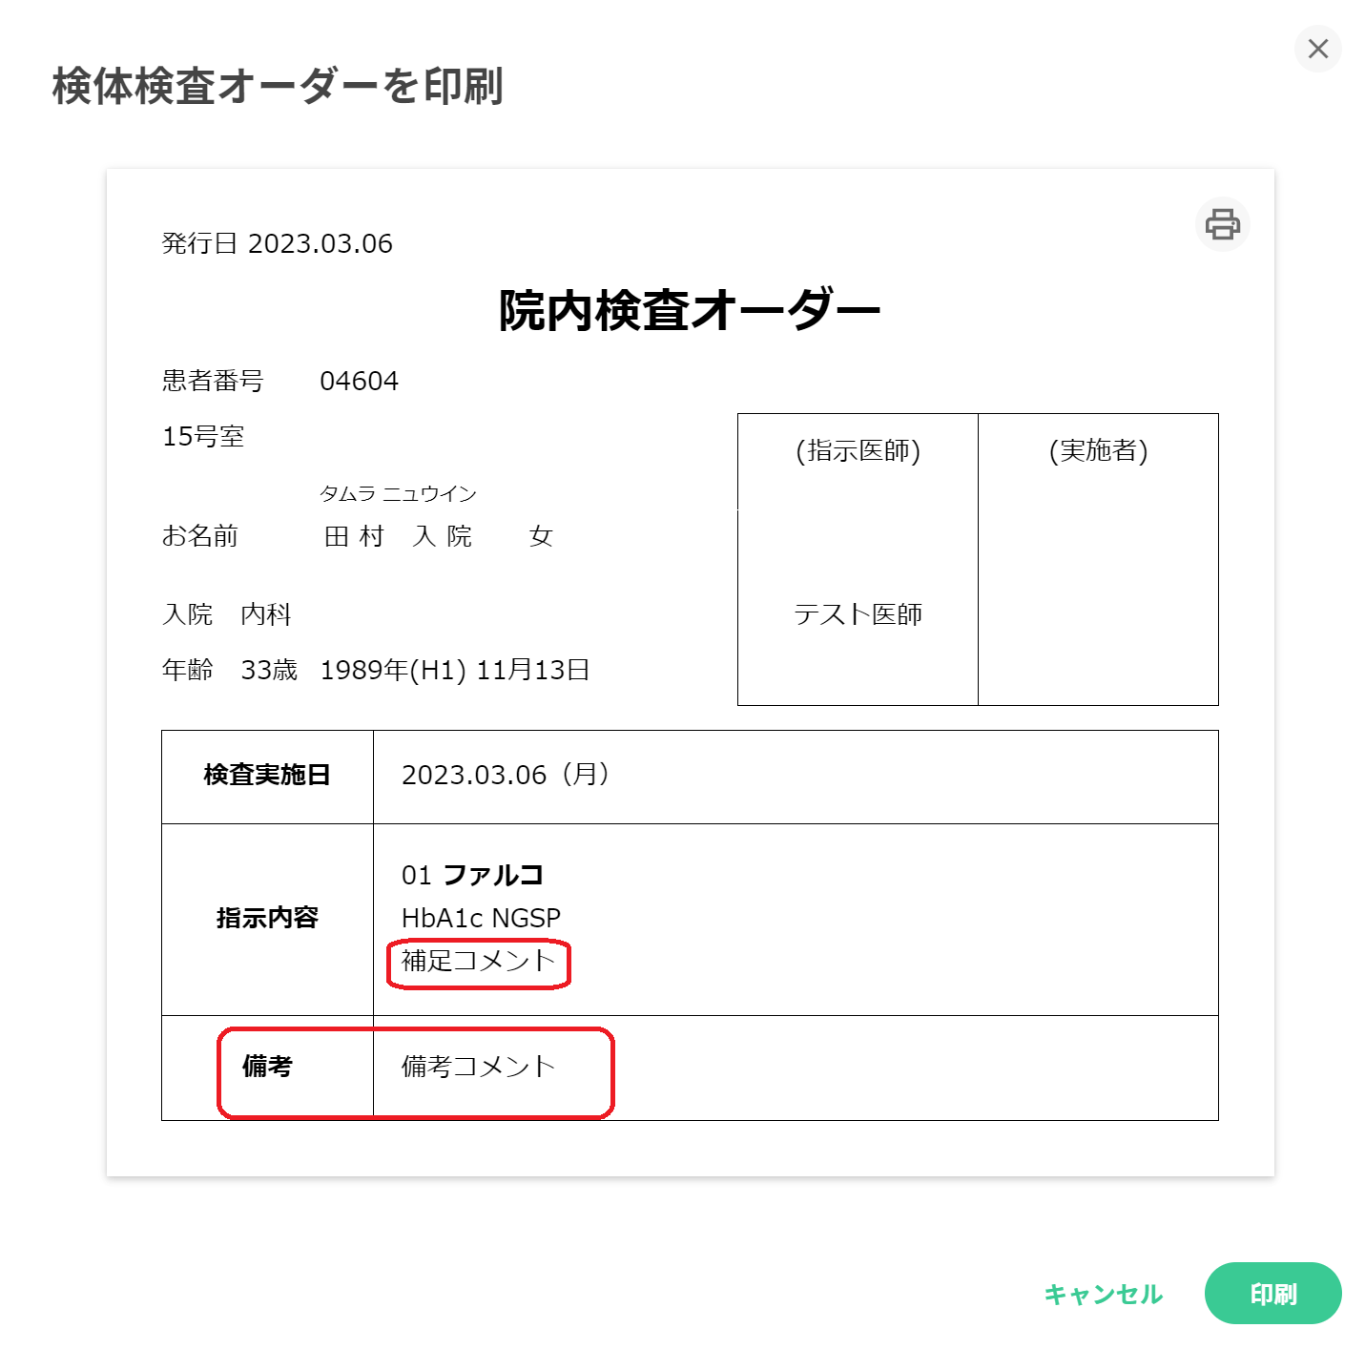Click the birthdate 1989年(H1) 11月13日

click(x=454, y=670)
